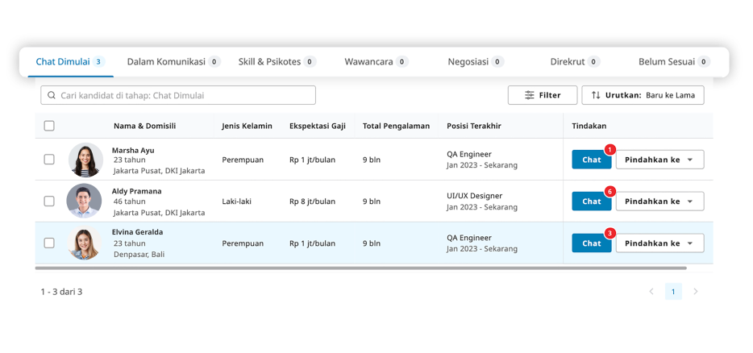Switch to Dalam Komunikasi tab
The width and height of the screenshot is (753, 353).
[173, 61]
